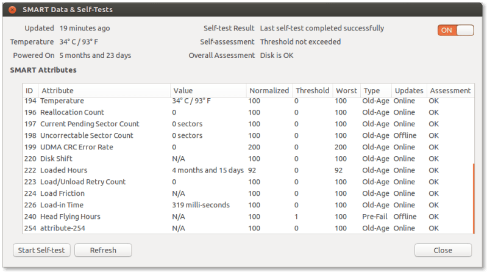Click the Assessment column header

450,90
